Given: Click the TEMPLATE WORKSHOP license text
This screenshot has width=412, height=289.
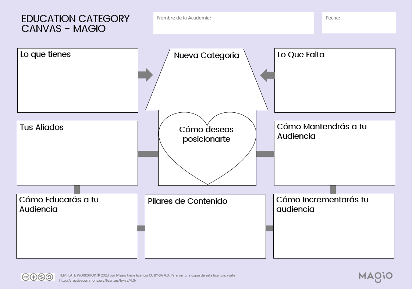Looking at the screenshot, I should (147, 275).
